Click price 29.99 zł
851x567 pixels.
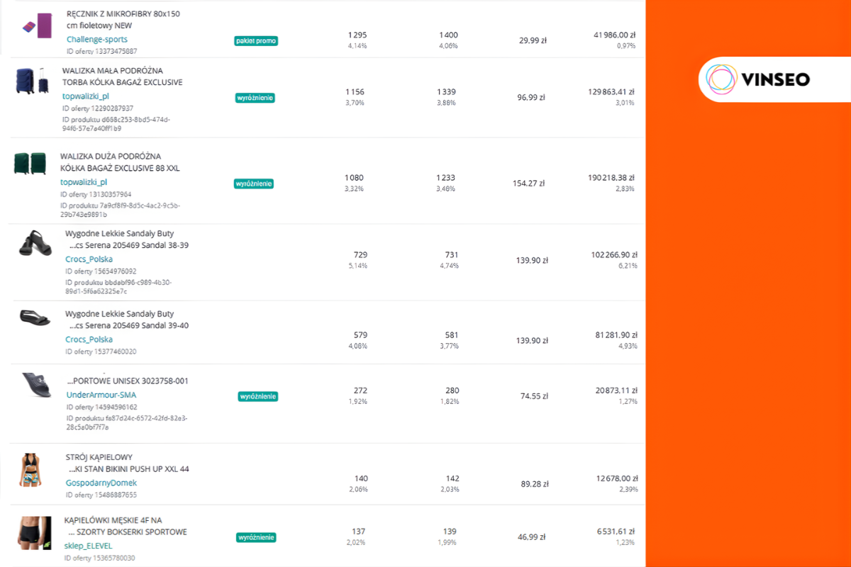533,40
